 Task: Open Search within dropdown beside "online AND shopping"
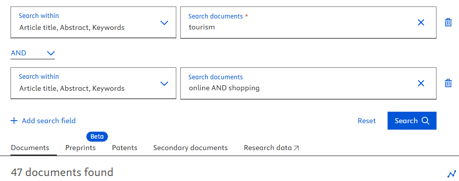(93, 83)
